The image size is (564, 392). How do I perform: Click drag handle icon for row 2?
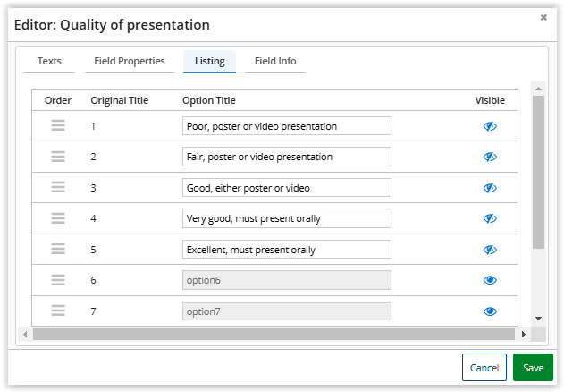[x=58, y=157]
